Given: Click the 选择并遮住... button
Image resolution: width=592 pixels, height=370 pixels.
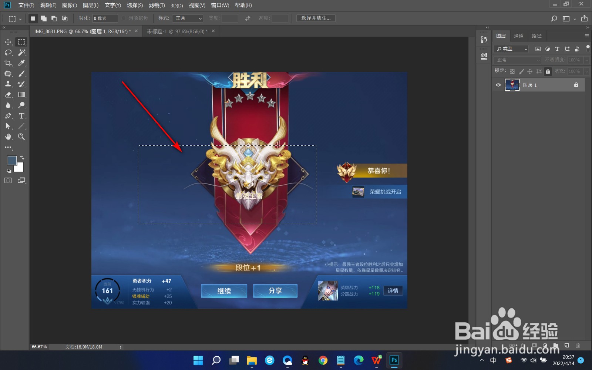Looking at the screenshot, I should point(316,18).
